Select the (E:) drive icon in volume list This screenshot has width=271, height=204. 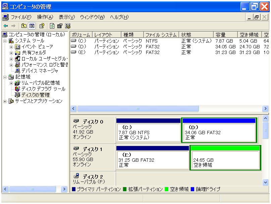point(73,52)
